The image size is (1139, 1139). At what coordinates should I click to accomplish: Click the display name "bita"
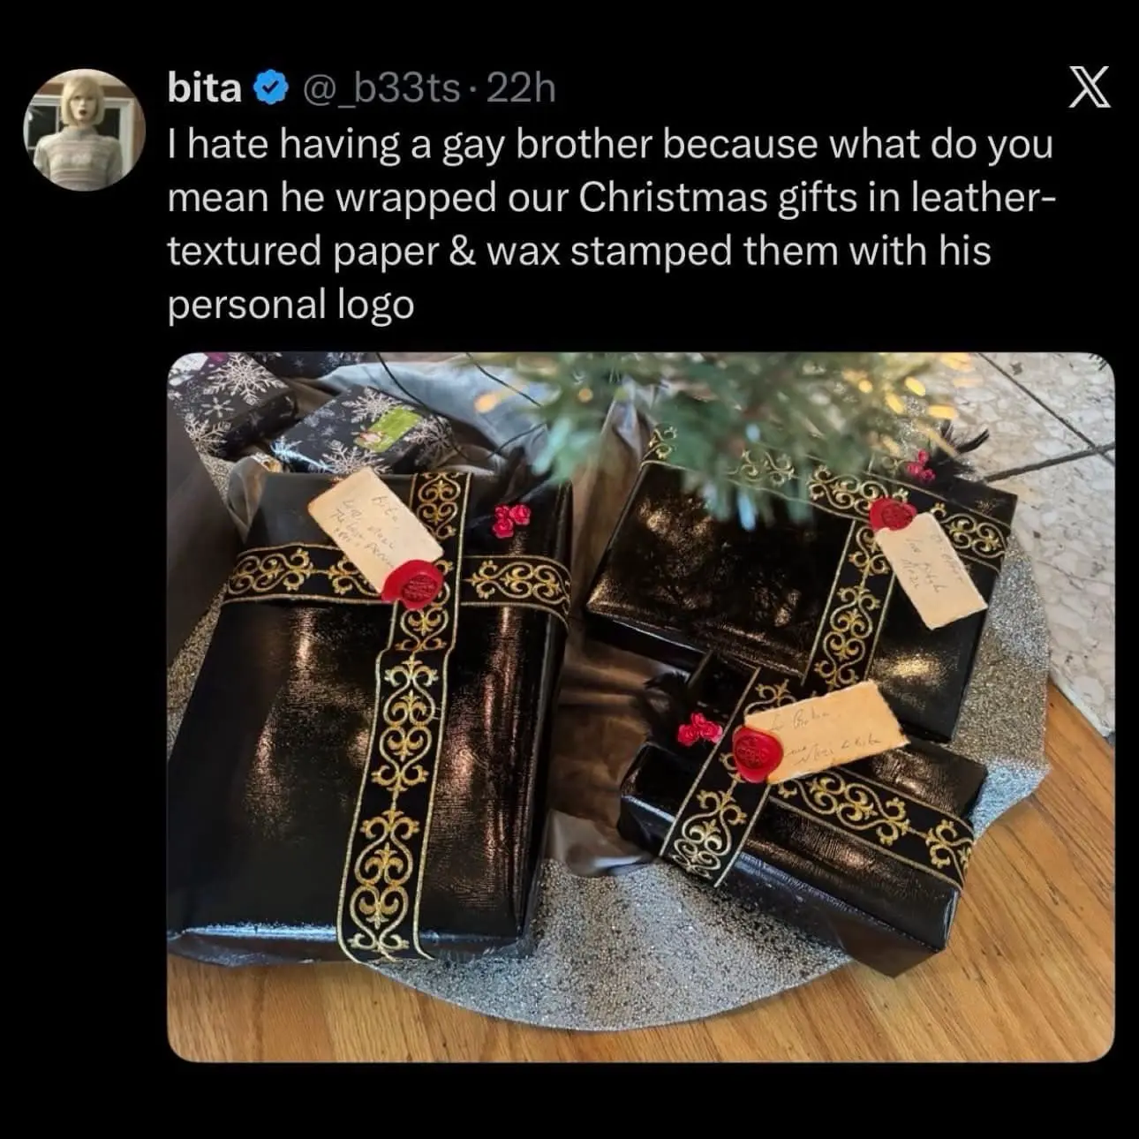point(204,88)
